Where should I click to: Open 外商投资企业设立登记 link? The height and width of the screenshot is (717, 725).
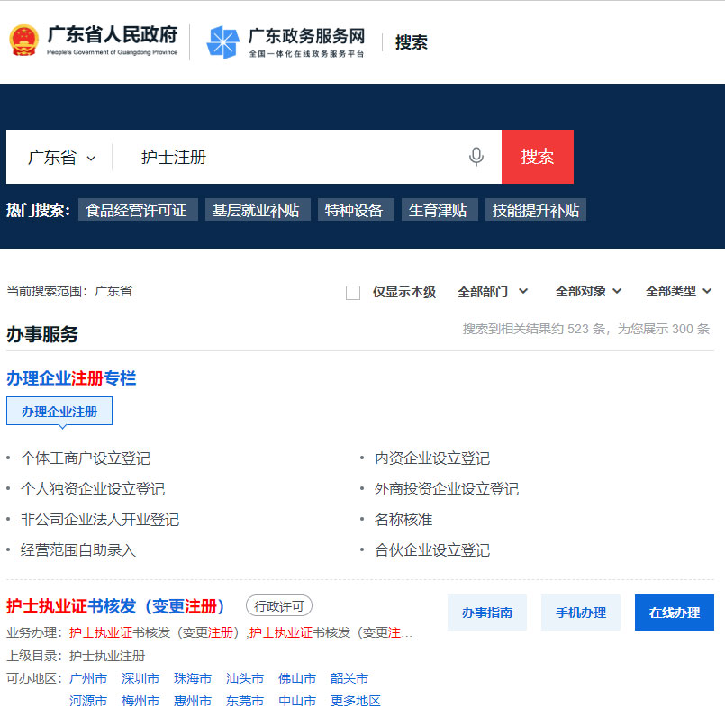point(447,489)
